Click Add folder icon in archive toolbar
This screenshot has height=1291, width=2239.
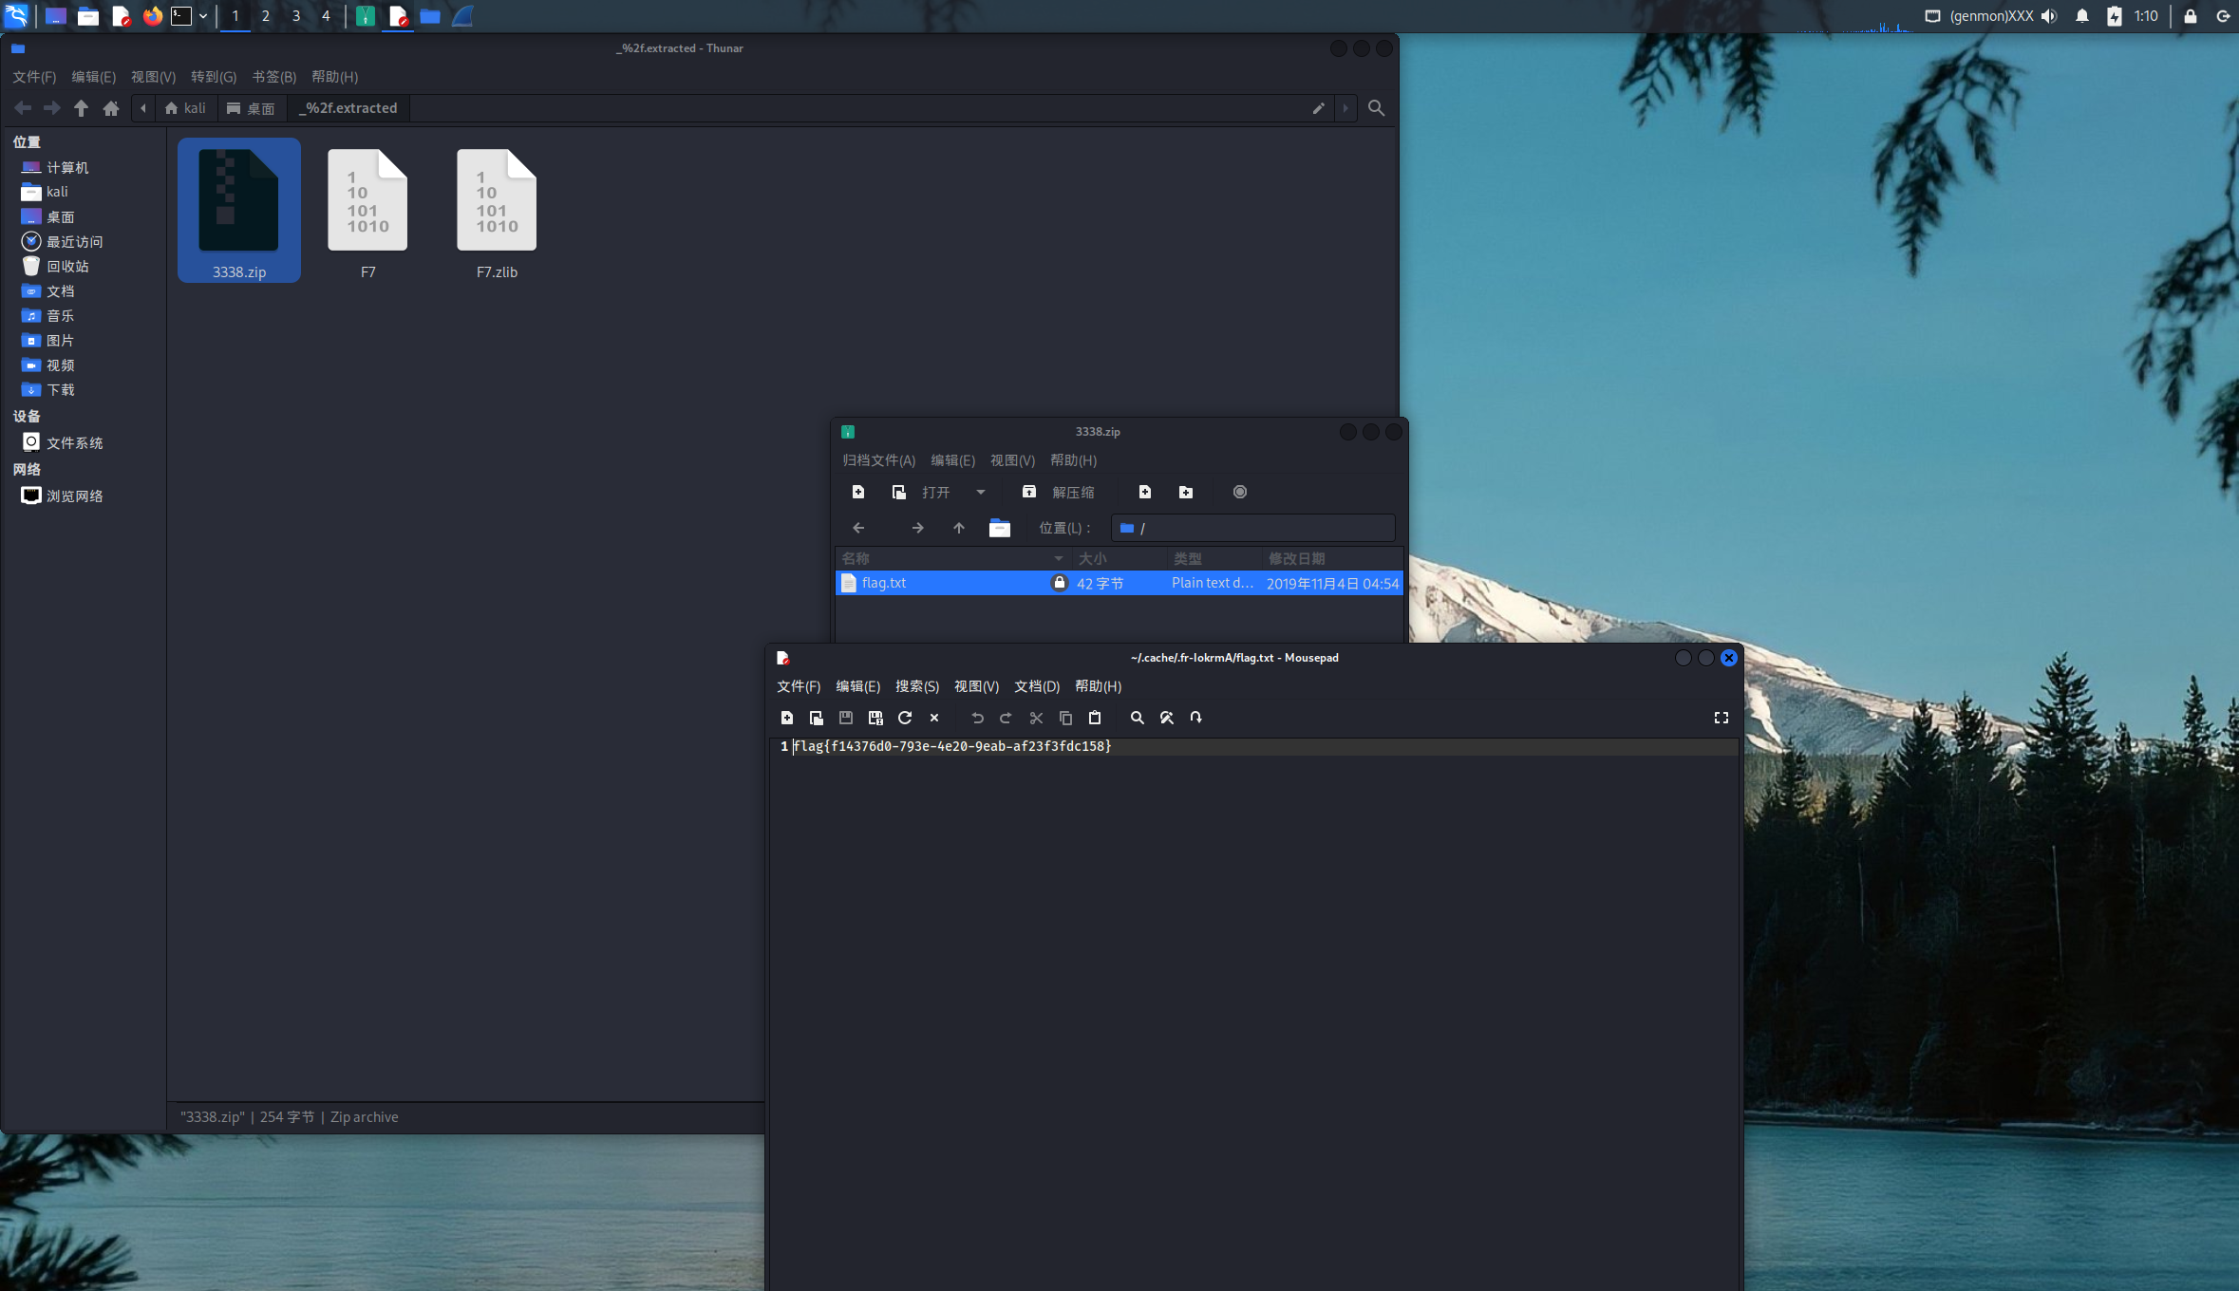[x=1186, y=492]
